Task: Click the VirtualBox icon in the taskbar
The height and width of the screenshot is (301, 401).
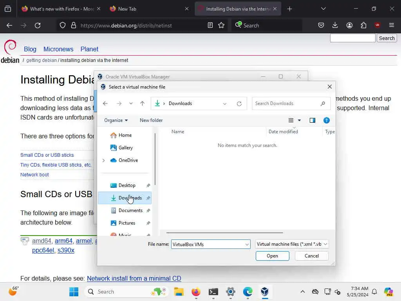Action: 265,292
